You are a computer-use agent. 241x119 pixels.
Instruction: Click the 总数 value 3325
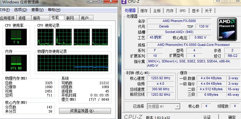click(x=49, y=83)
